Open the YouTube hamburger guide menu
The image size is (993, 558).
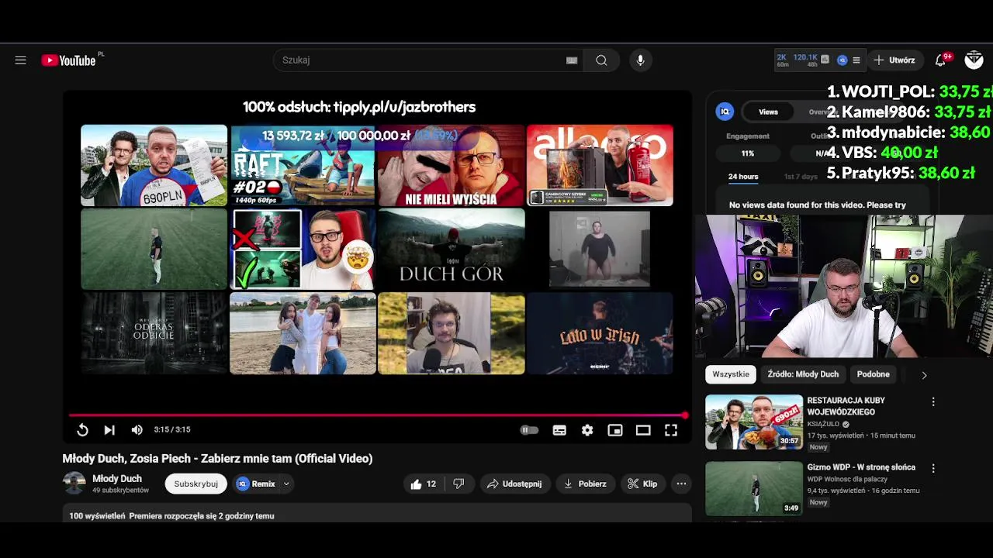tap(21, 60)
